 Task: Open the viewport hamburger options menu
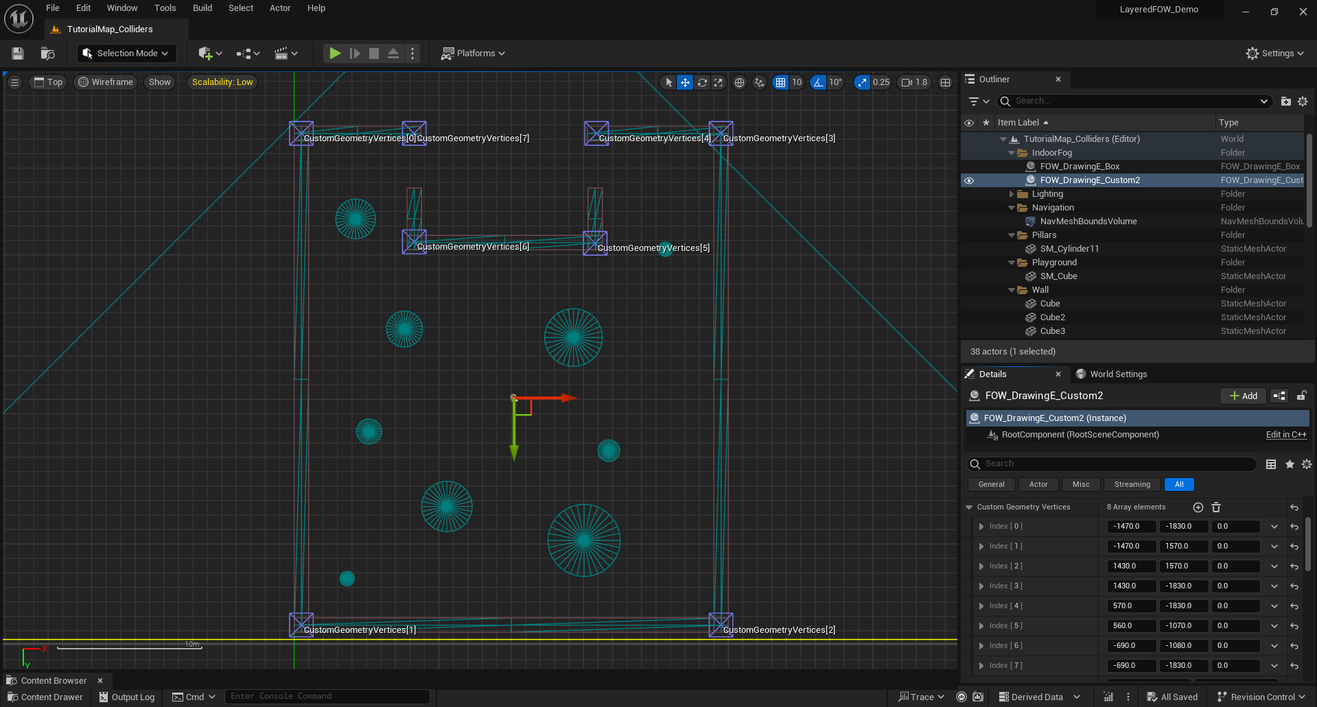click(x=14, y=82)
